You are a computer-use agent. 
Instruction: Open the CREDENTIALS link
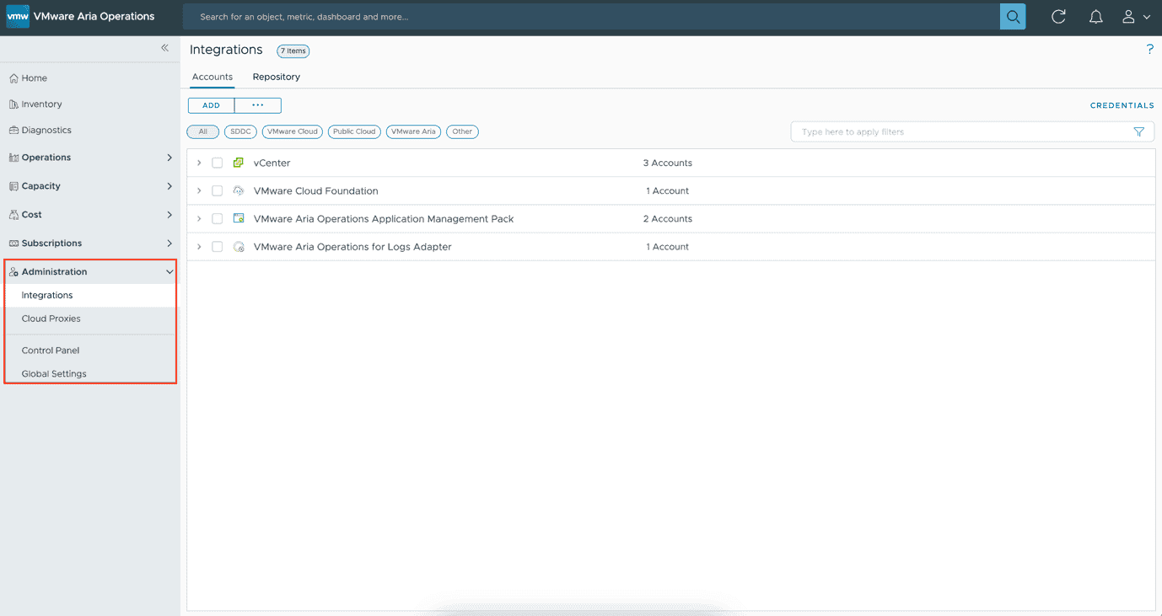pos(1122,105)
